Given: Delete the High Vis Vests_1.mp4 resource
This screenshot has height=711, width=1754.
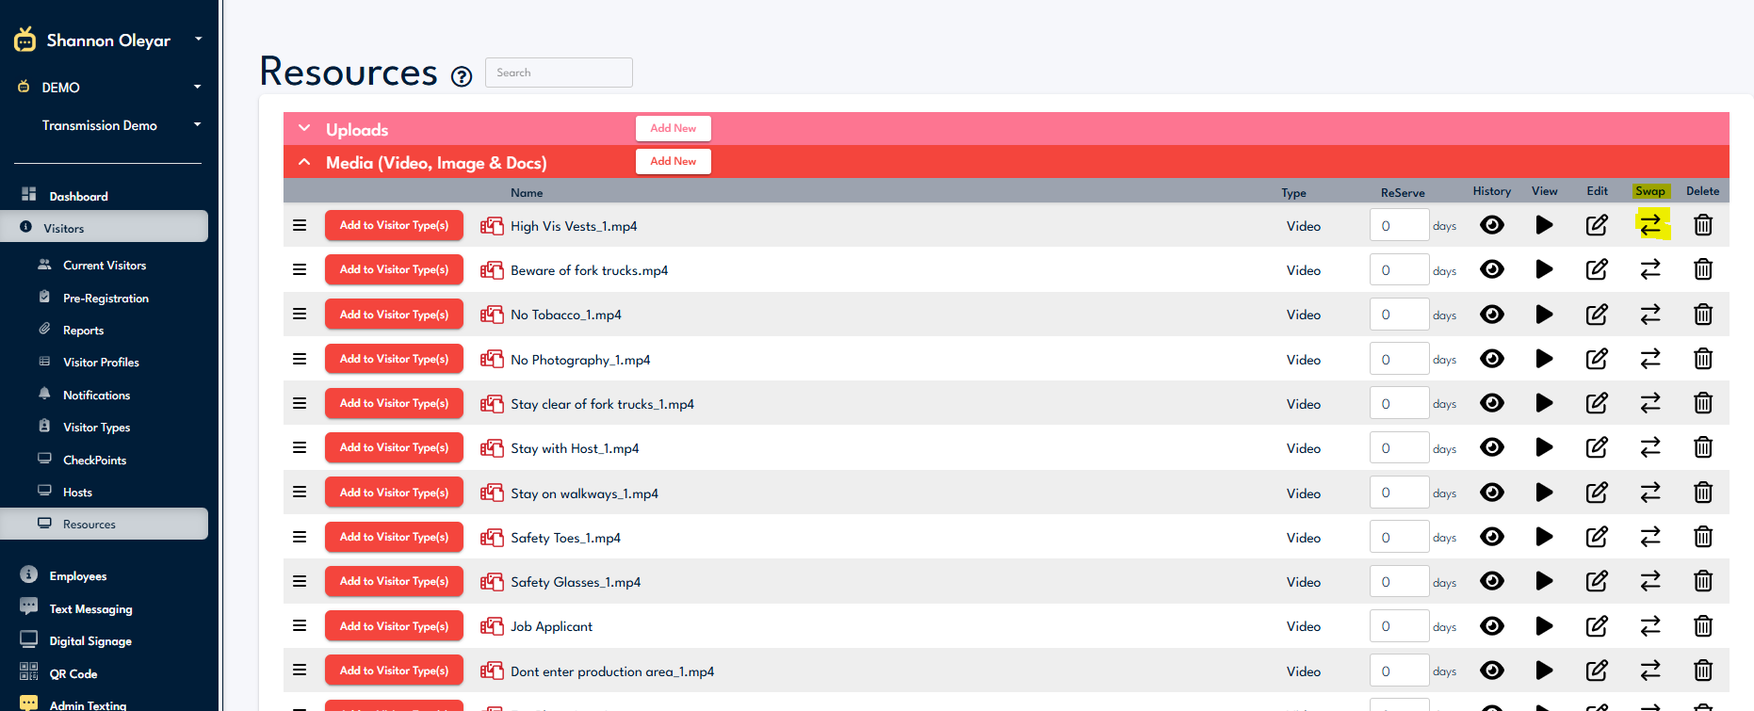Looking at the screenshot, I should (x=1703, y=225).
